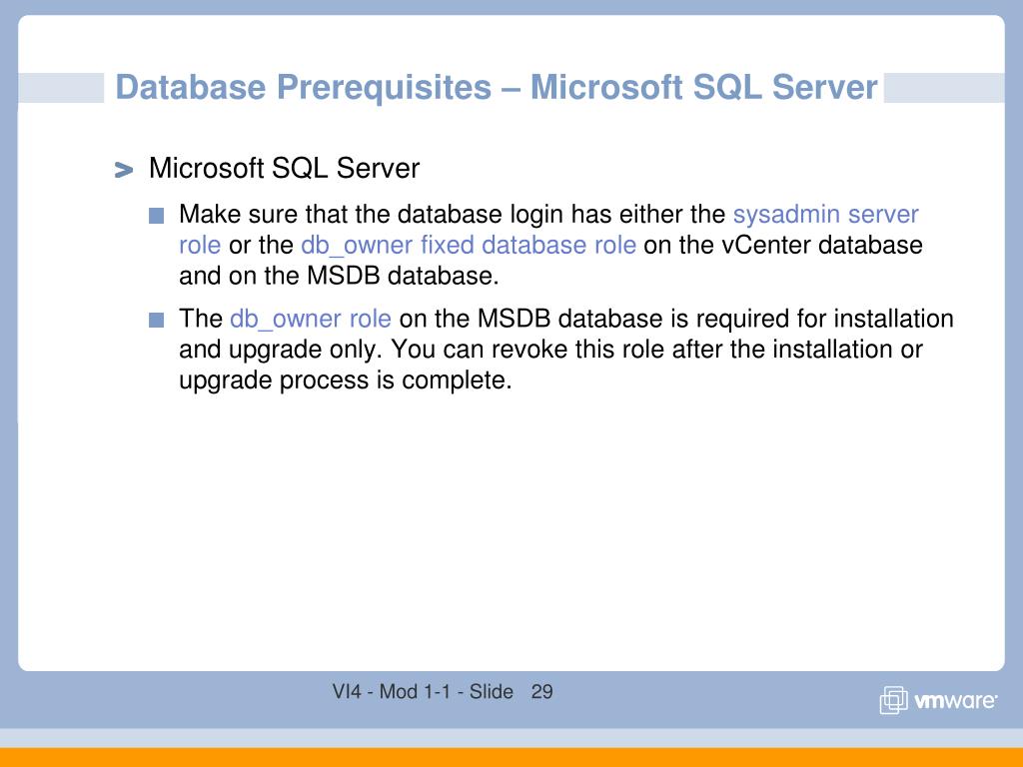Viewport: 1023px width, 767px height.
Task: Click the word 'role' starting second line
Action: [200, 246]
